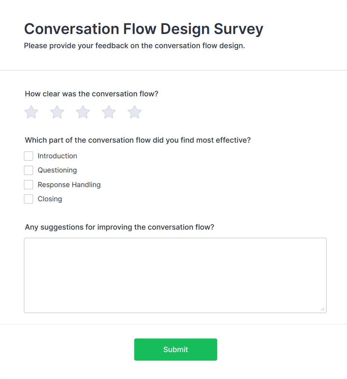347x379 pixels.
Task: Give a four-star clarity rating
Action: pos(109,112)
